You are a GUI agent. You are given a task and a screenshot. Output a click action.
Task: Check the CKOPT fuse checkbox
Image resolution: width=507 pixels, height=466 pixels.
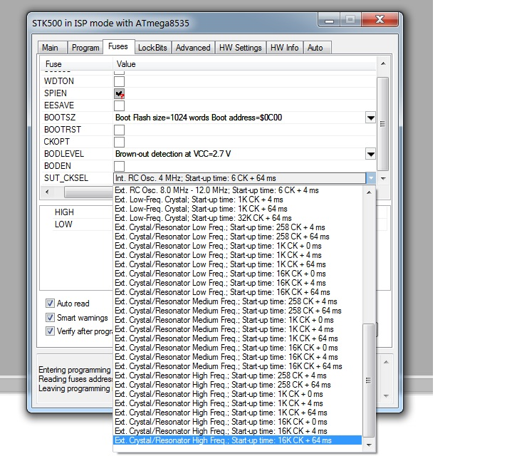[120, 142]
